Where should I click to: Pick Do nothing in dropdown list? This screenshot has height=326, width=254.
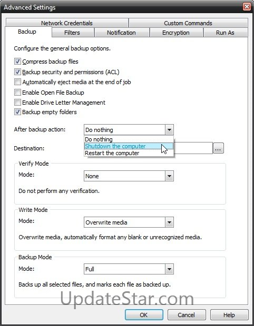pos(129,139)
